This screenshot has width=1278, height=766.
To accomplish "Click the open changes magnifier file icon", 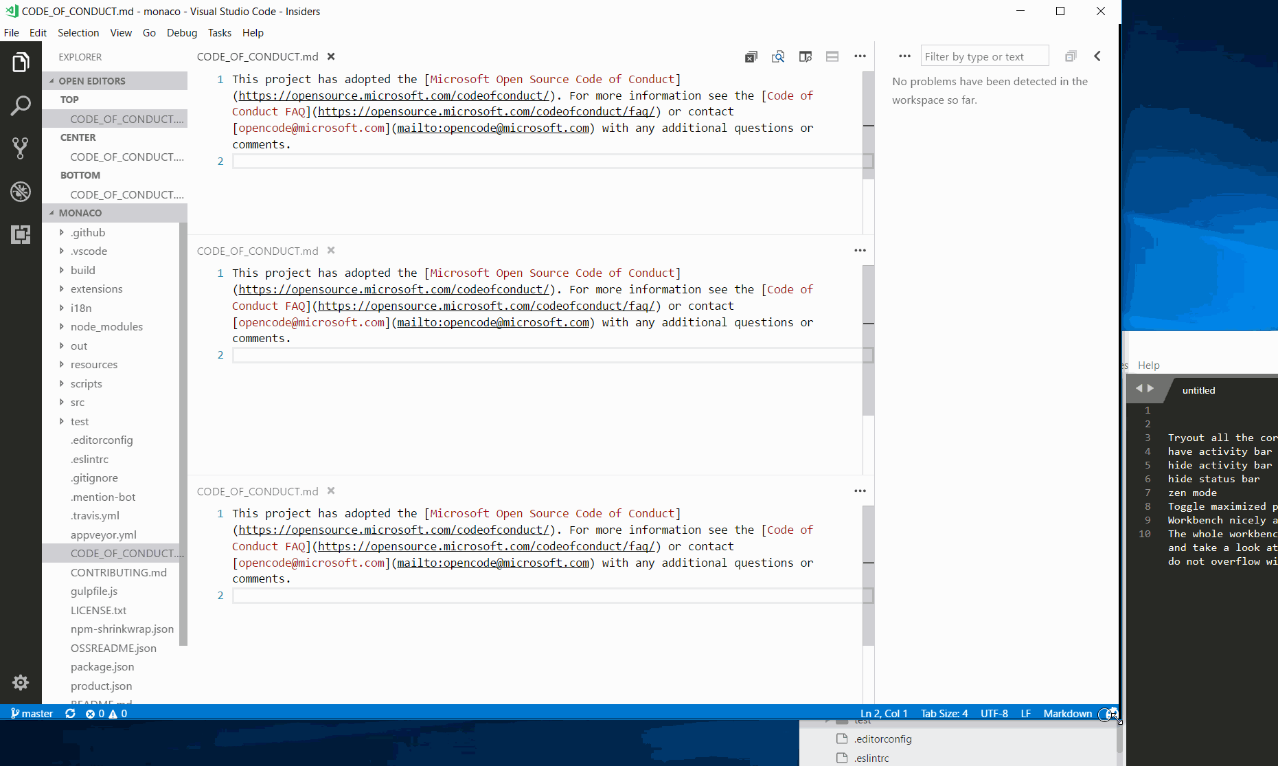I will 778,57.
